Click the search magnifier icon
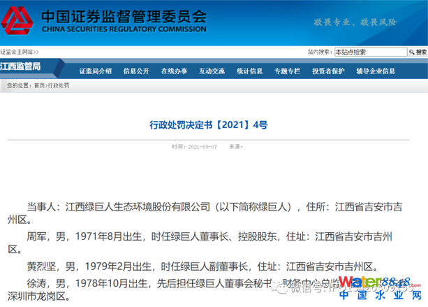 (x=413, y=52)
